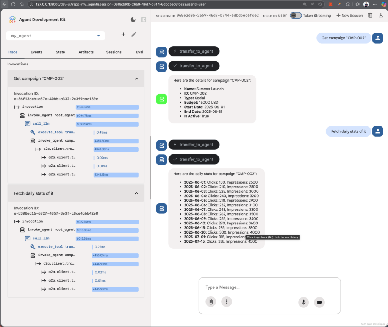Click the first transfer_to_agent function call chip
The height and width of the screenshot is (327, 388).
point(193,51)
